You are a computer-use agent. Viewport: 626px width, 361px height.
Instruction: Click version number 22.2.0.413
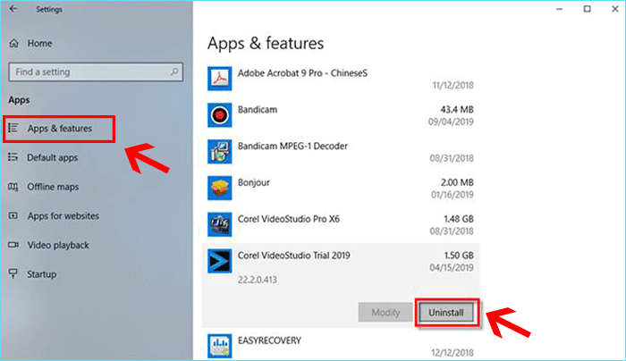pos(258,280)
